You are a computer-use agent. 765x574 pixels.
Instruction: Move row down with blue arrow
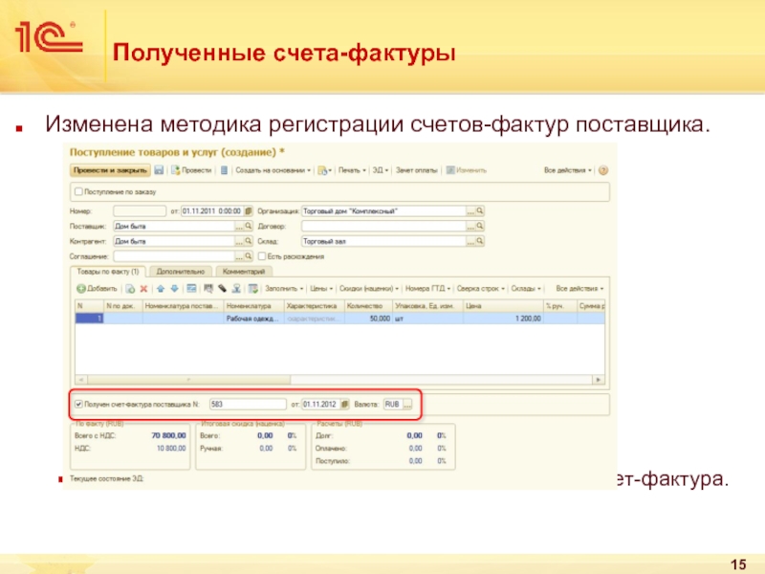174,288
